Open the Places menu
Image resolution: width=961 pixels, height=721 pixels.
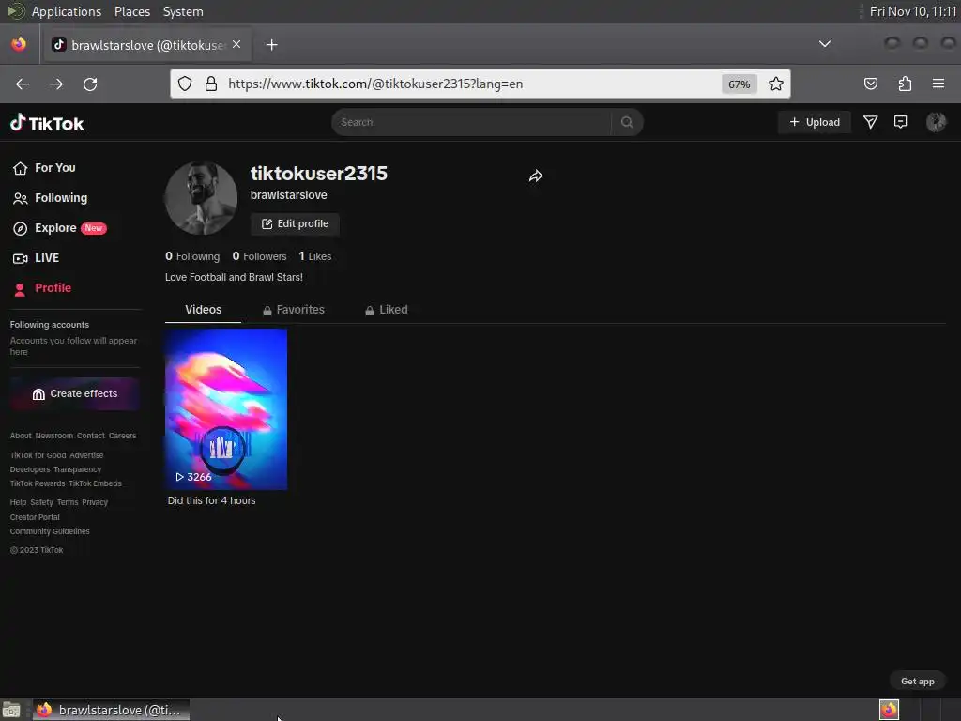(132, 11)
